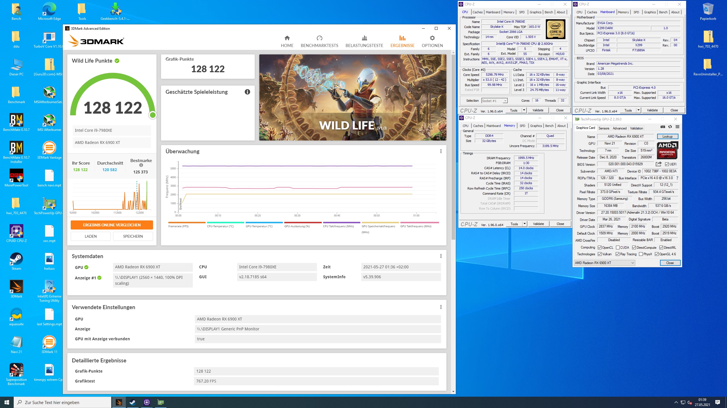
Task: Open the Überwachung three-dot menu
Action: [x=441, y=151]
